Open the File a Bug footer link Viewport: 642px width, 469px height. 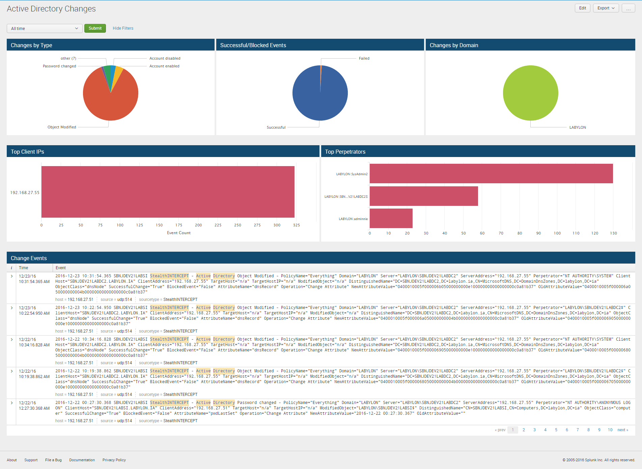click(x=53, y=460)
